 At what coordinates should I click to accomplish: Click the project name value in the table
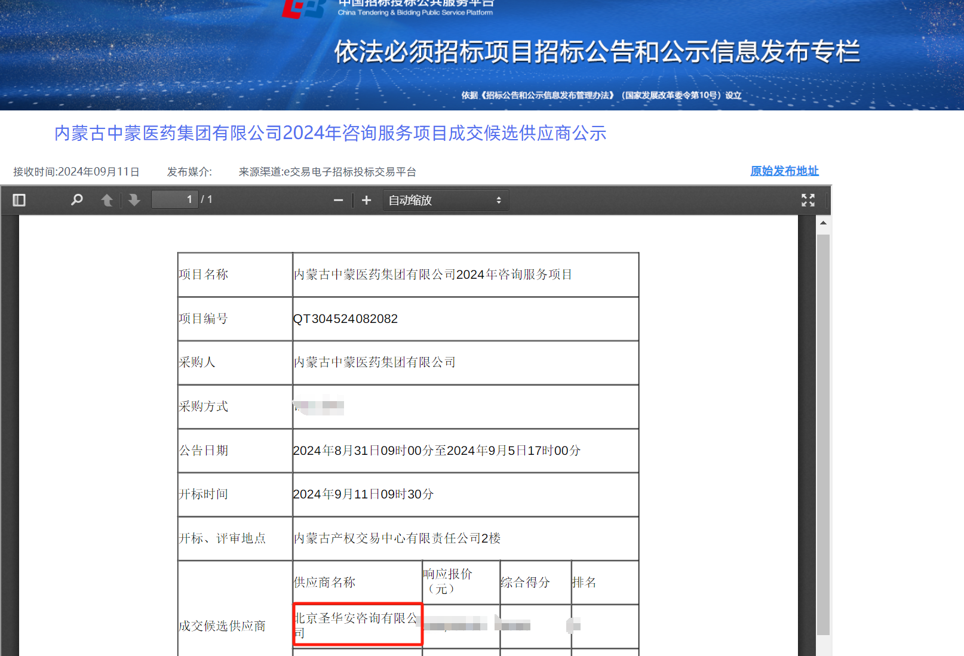click(x=432, y=275)
